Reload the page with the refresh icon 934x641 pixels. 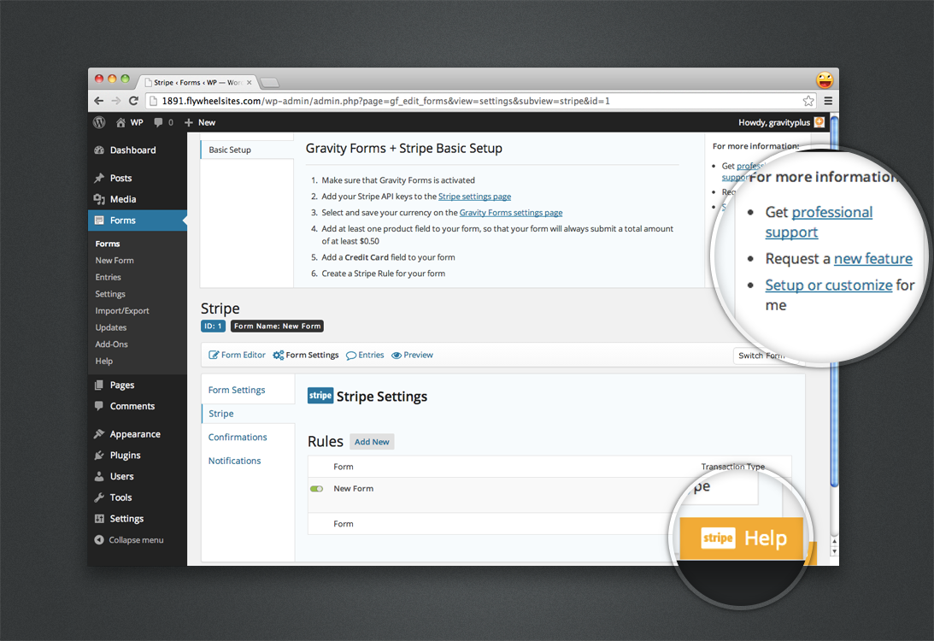pos(133,101)
